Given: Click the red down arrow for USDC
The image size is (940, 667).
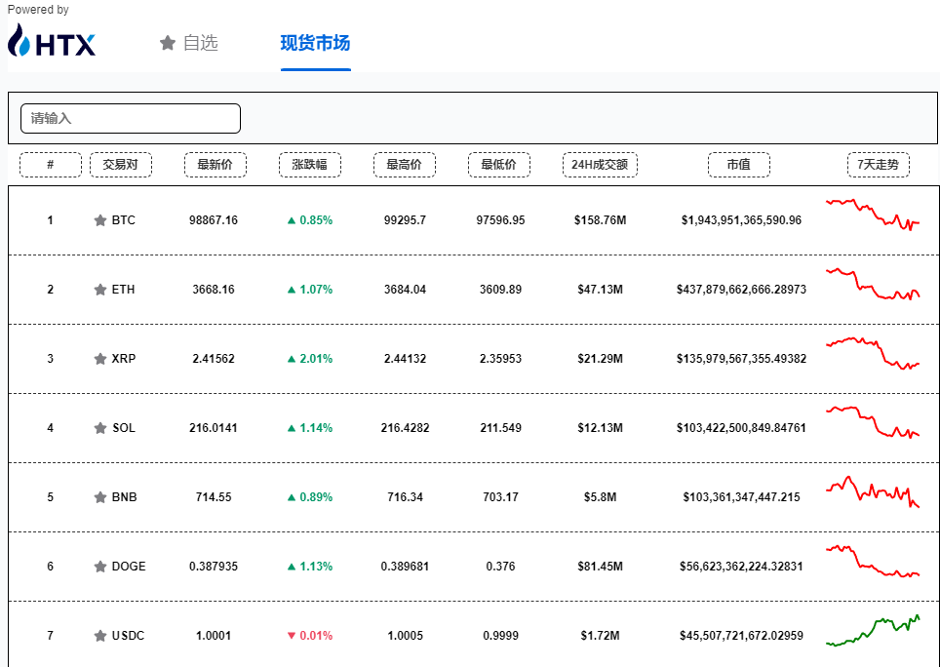Looking at the screenshot, I should pos(291,636).
